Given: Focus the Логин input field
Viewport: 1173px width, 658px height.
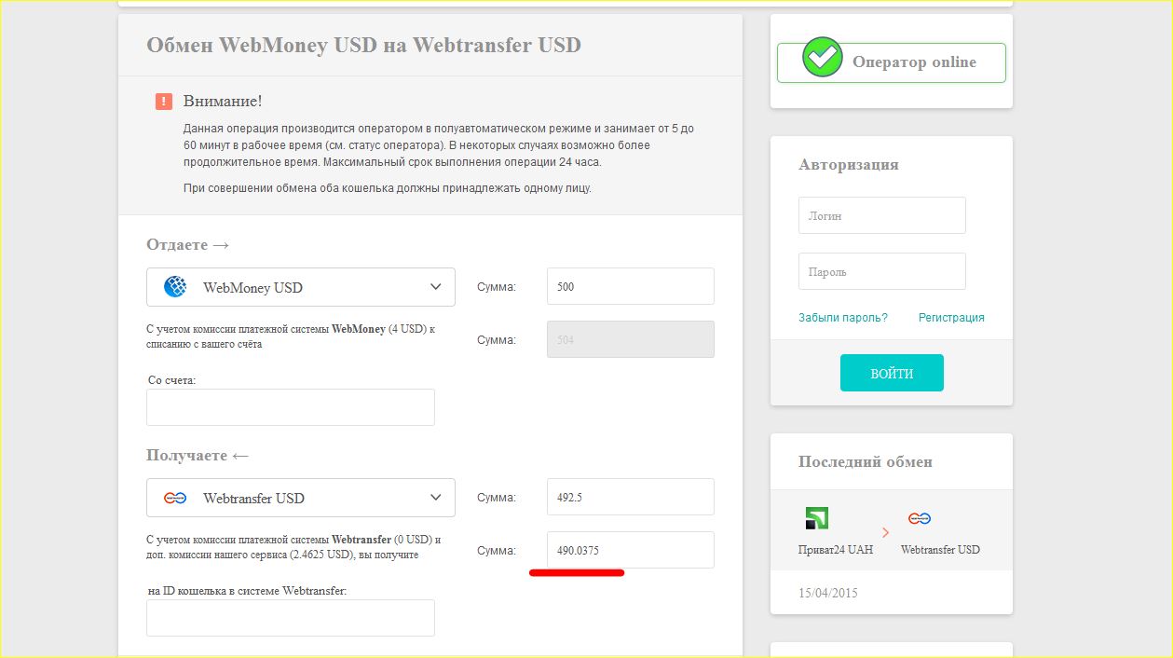Looking at the screenshot, I should coord(882,215).
